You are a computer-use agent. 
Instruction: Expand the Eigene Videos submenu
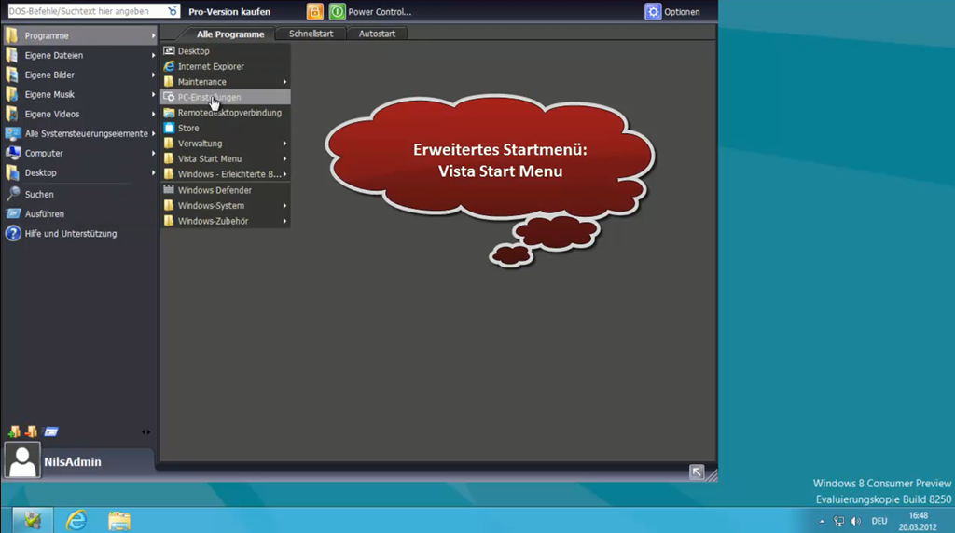pos(154,114)
